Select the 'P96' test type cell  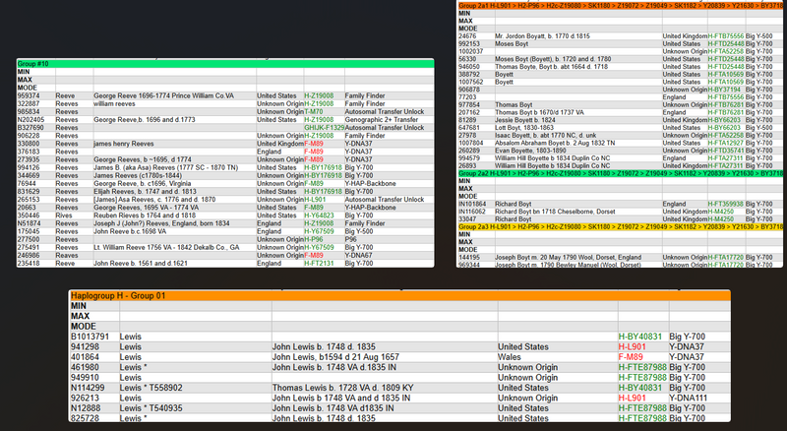pos(350,239)
